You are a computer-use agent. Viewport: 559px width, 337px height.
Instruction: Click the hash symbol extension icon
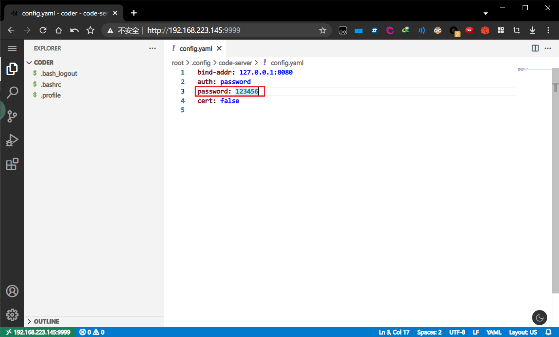click(374, 30)
